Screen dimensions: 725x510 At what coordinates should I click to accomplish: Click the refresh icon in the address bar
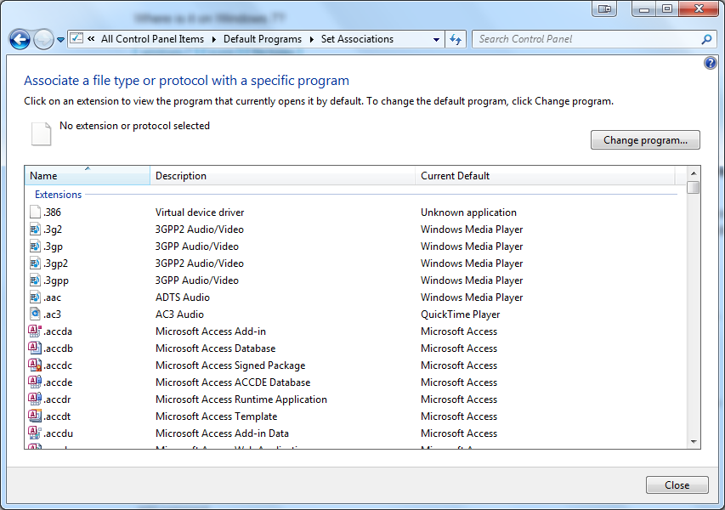pos(456,39)
